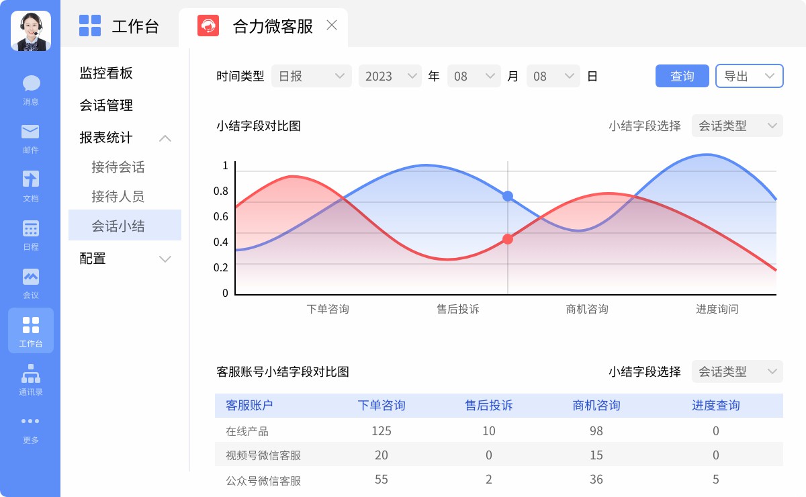Click the user avatar photo

pyautogui.click(x=31, y=31)
